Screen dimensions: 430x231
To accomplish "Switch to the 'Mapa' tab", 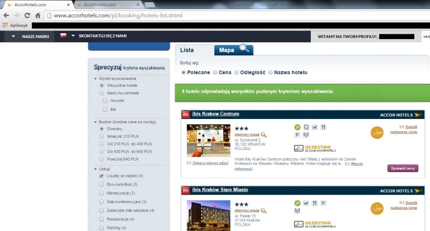I will tap(233, 50).
